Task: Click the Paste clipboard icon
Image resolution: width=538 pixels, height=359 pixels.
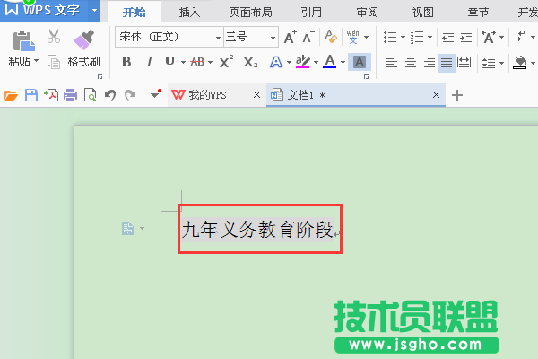Action: (x=23, y=40)
